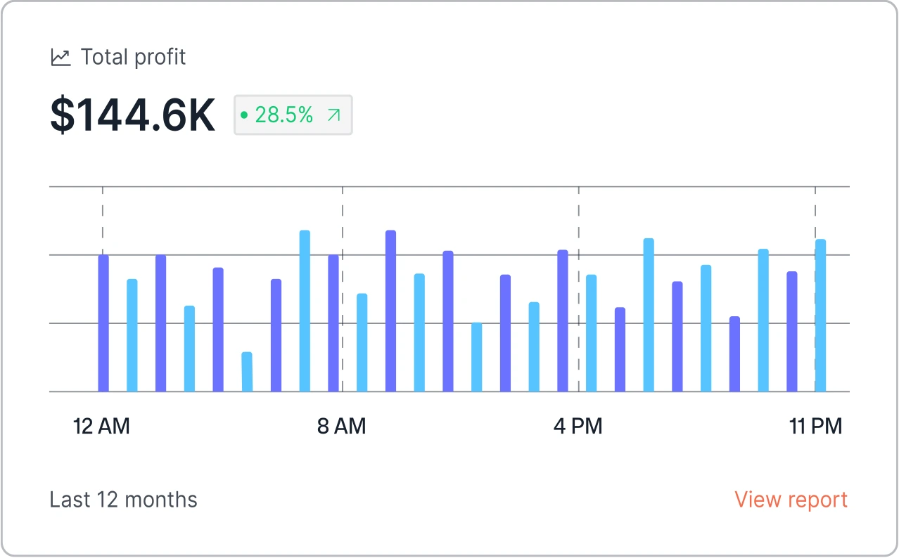Click the light-blue bar immediately right of 4 PM line
This screenshot has height=558, width=899.
click(x=591, y=333)
